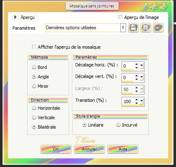Viewport: 176px width, 167px height.
Task: Select the Miroir method radio button
Action: coord(34,86)
